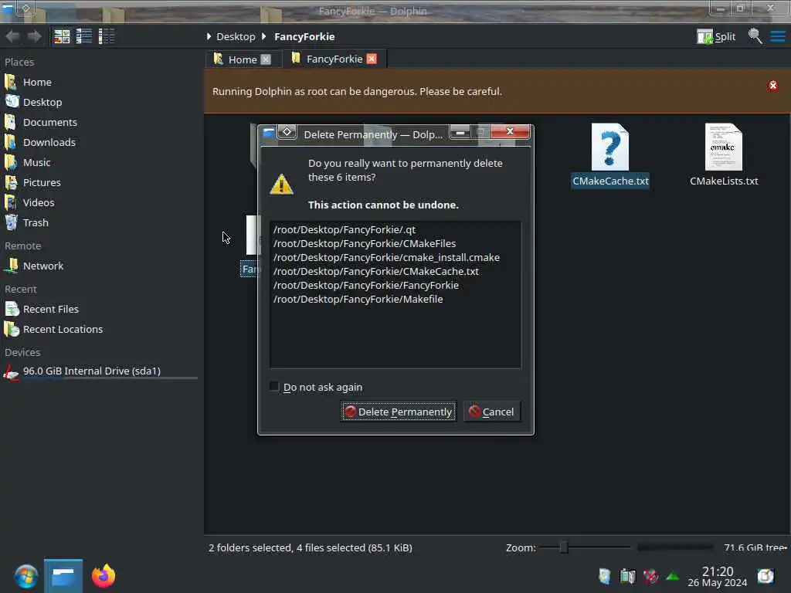The height and width of the screenshot is (593, 791).
Task: Open Desktop in the Places panel
Action: [42, 103]
